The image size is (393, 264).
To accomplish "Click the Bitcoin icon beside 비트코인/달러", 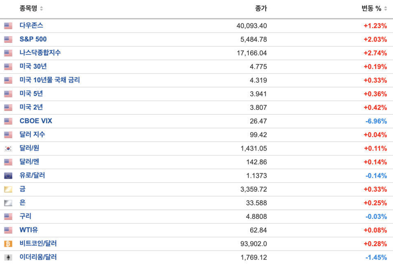I will point(8,244).
